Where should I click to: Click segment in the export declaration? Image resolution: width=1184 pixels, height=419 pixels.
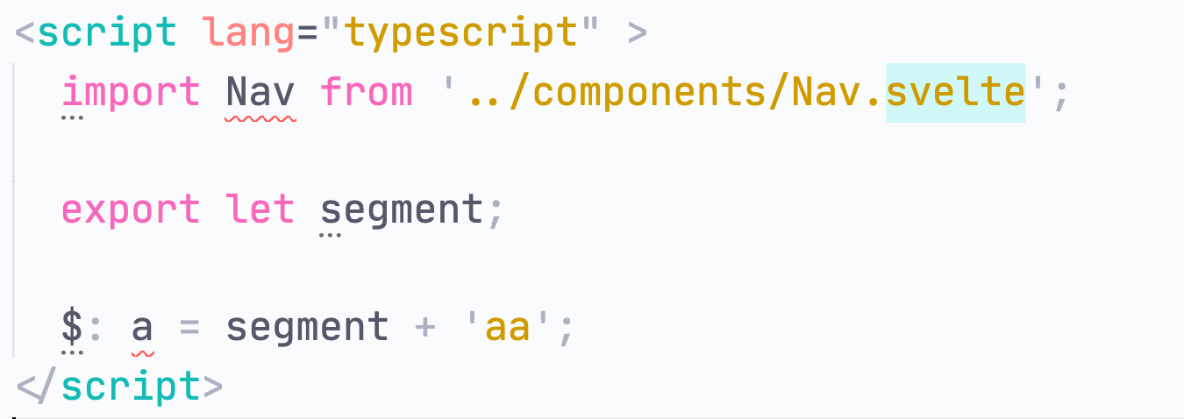pyautogui.click(x=402, y=209)
